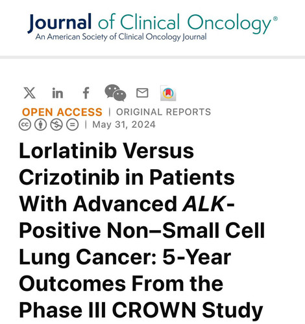
Task: Share the article on X
Action: [30, 93]
